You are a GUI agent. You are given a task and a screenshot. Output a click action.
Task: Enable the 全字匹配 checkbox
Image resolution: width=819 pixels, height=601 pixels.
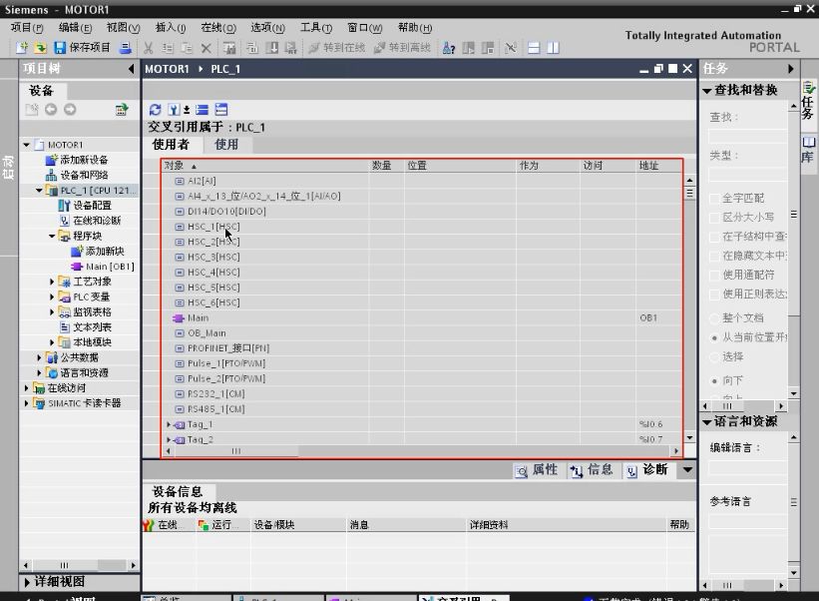(x=715, y=198)
